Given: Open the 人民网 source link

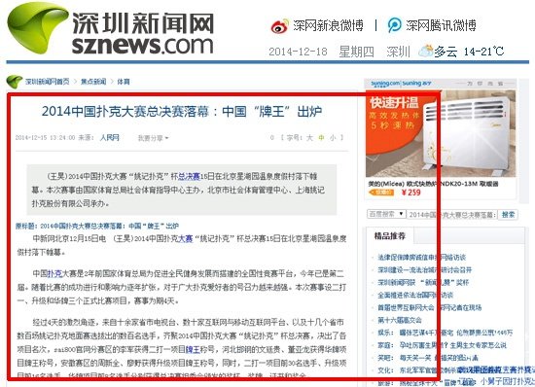Looking at the screenshot, I should pos(110,138).
